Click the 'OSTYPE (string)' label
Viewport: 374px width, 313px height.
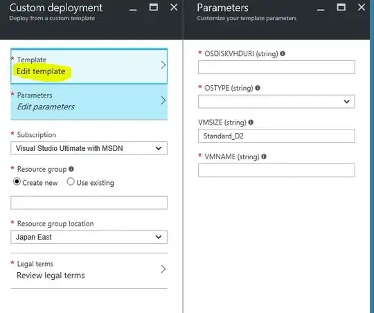229,88
